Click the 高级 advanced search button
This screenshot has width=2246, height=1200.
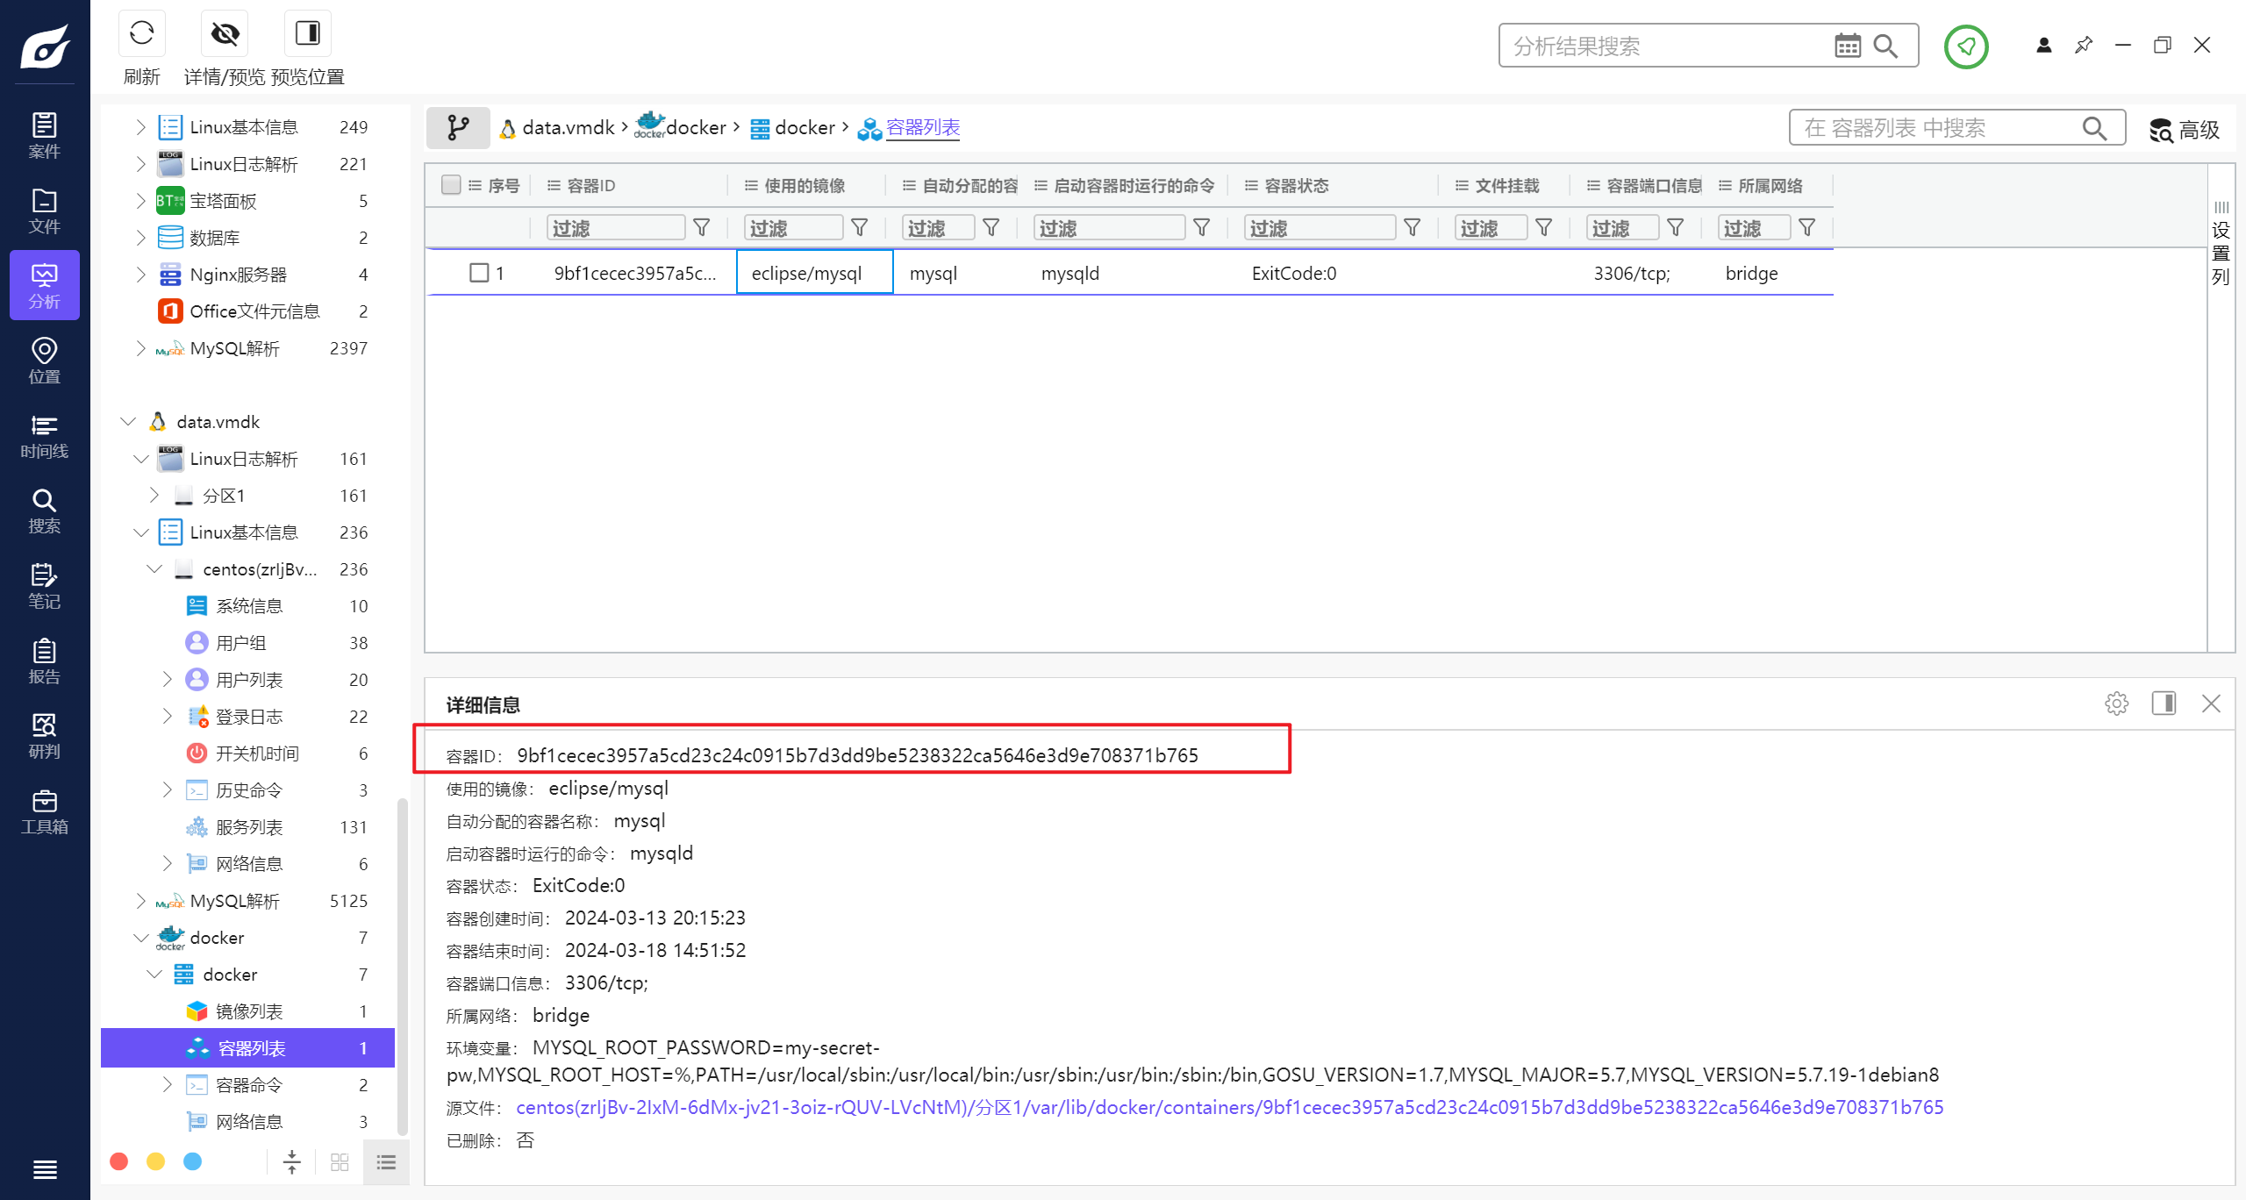2185,130
